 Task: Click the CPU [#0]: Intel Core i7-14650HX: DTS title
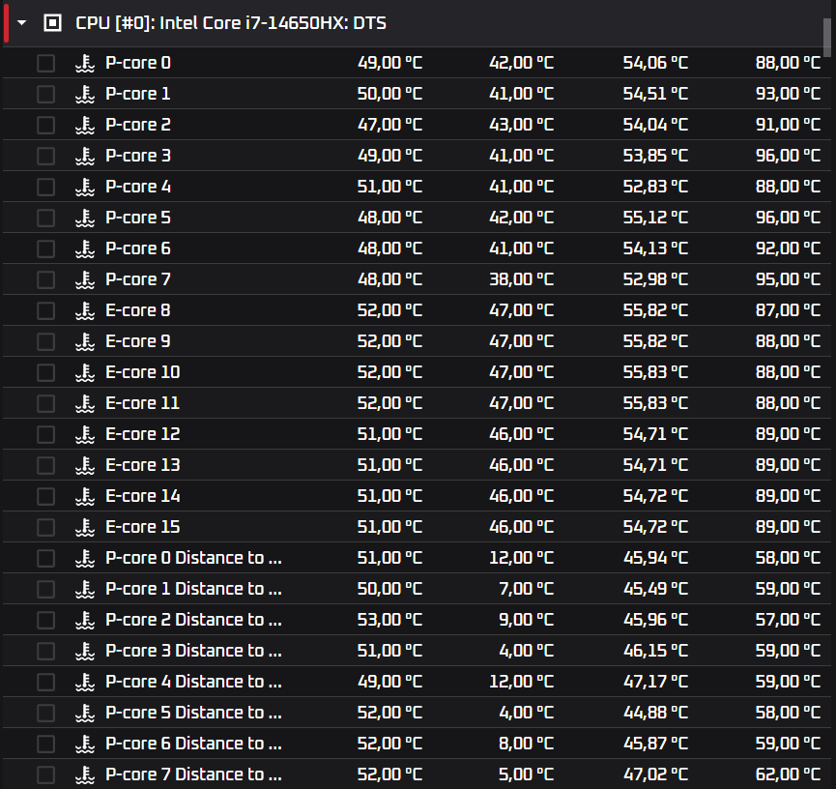point(231,23)
